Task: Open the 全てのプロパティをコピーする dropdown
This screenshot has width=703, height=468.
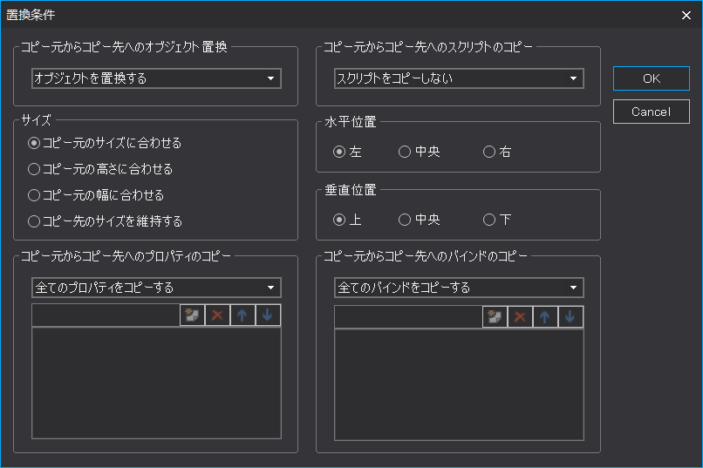Action: 156,288
